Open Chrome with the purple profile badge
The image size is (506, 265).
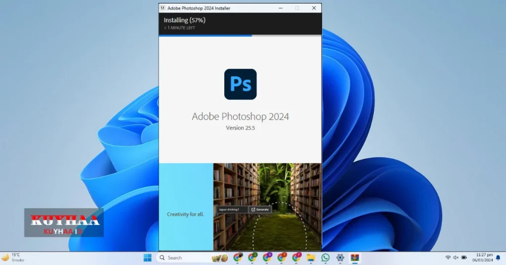267,257
